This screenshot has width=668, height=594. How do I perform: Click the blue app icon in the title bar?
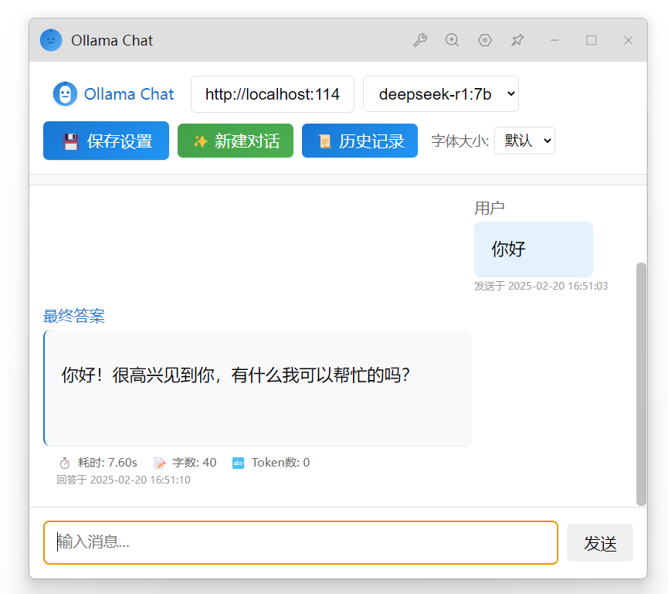tap(51, 40)
